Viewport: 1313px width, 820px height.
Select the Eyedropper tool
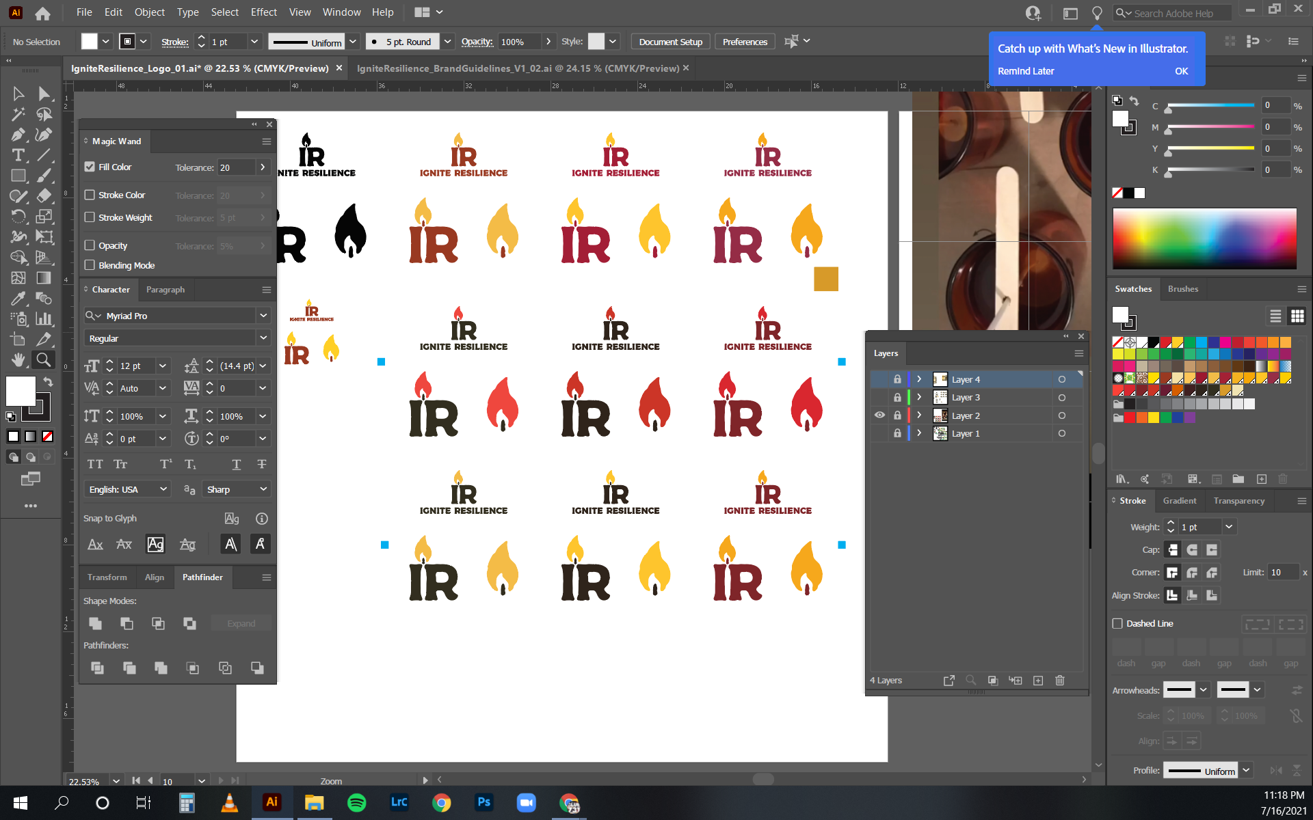point(18,299)
